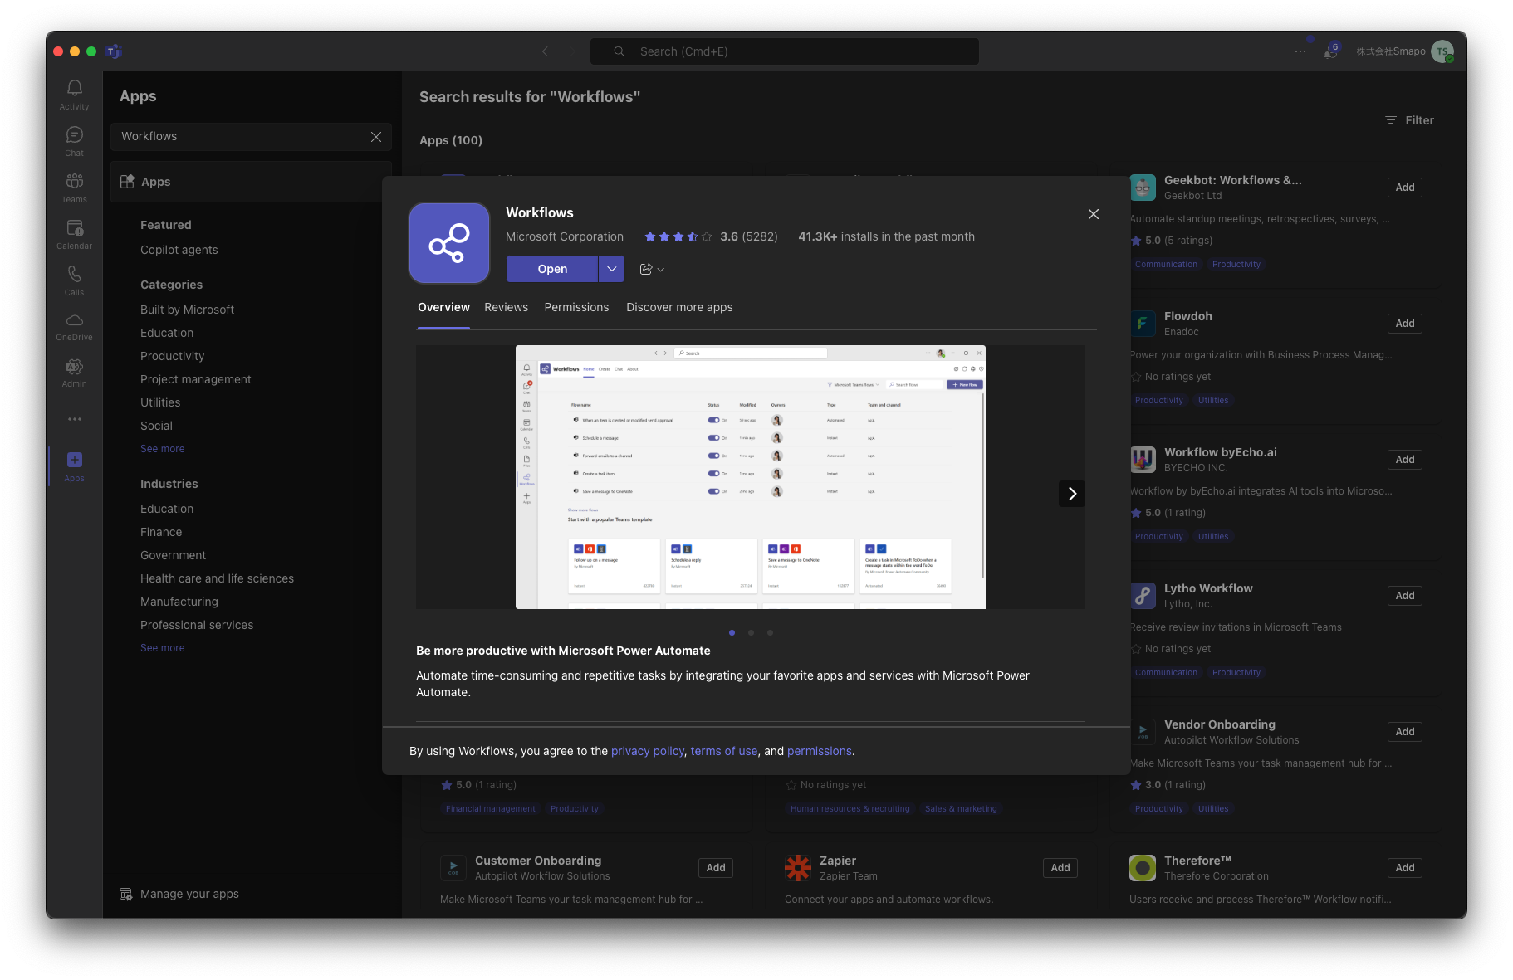Select Project management category

click(x=196, y=379)
